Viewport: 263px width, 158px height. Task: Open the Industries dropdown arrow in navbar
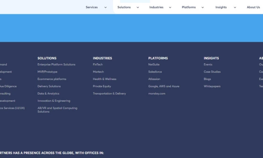(170, 8)
